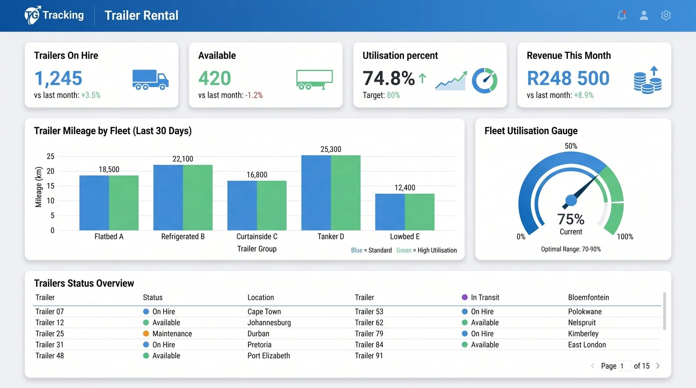Viewport: 696px width, 388px height.
Task: Click the green up arrow beside 74.8%
Action: (x=422, y=78)
